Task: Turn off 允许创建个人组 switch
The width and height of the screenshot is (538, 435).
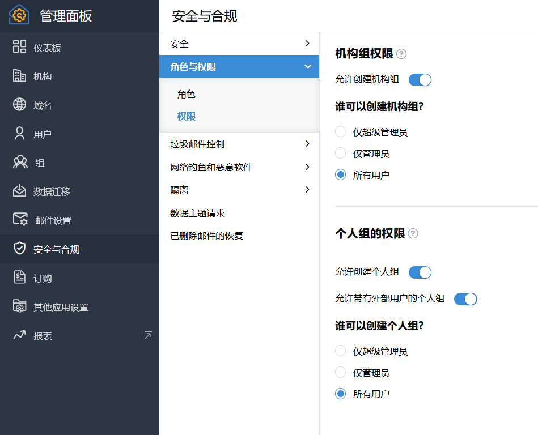Action: [x=420, y=272]
